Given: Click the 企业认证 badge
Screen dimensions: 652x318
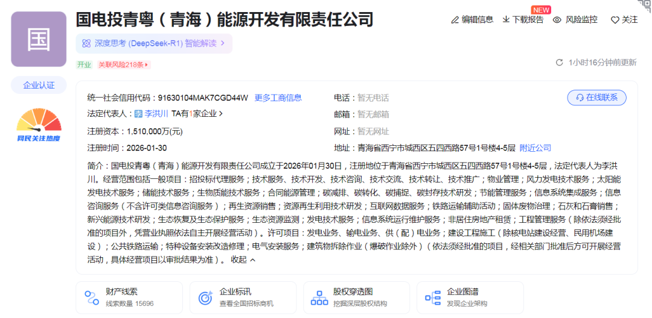Looking at the screenshot, I should (x=39, y=86).
